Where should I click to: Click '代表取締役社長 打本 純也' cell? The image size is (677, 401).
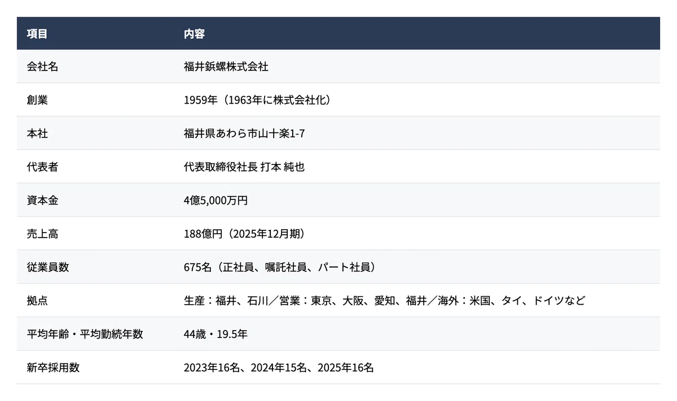(x=244, y=167)
